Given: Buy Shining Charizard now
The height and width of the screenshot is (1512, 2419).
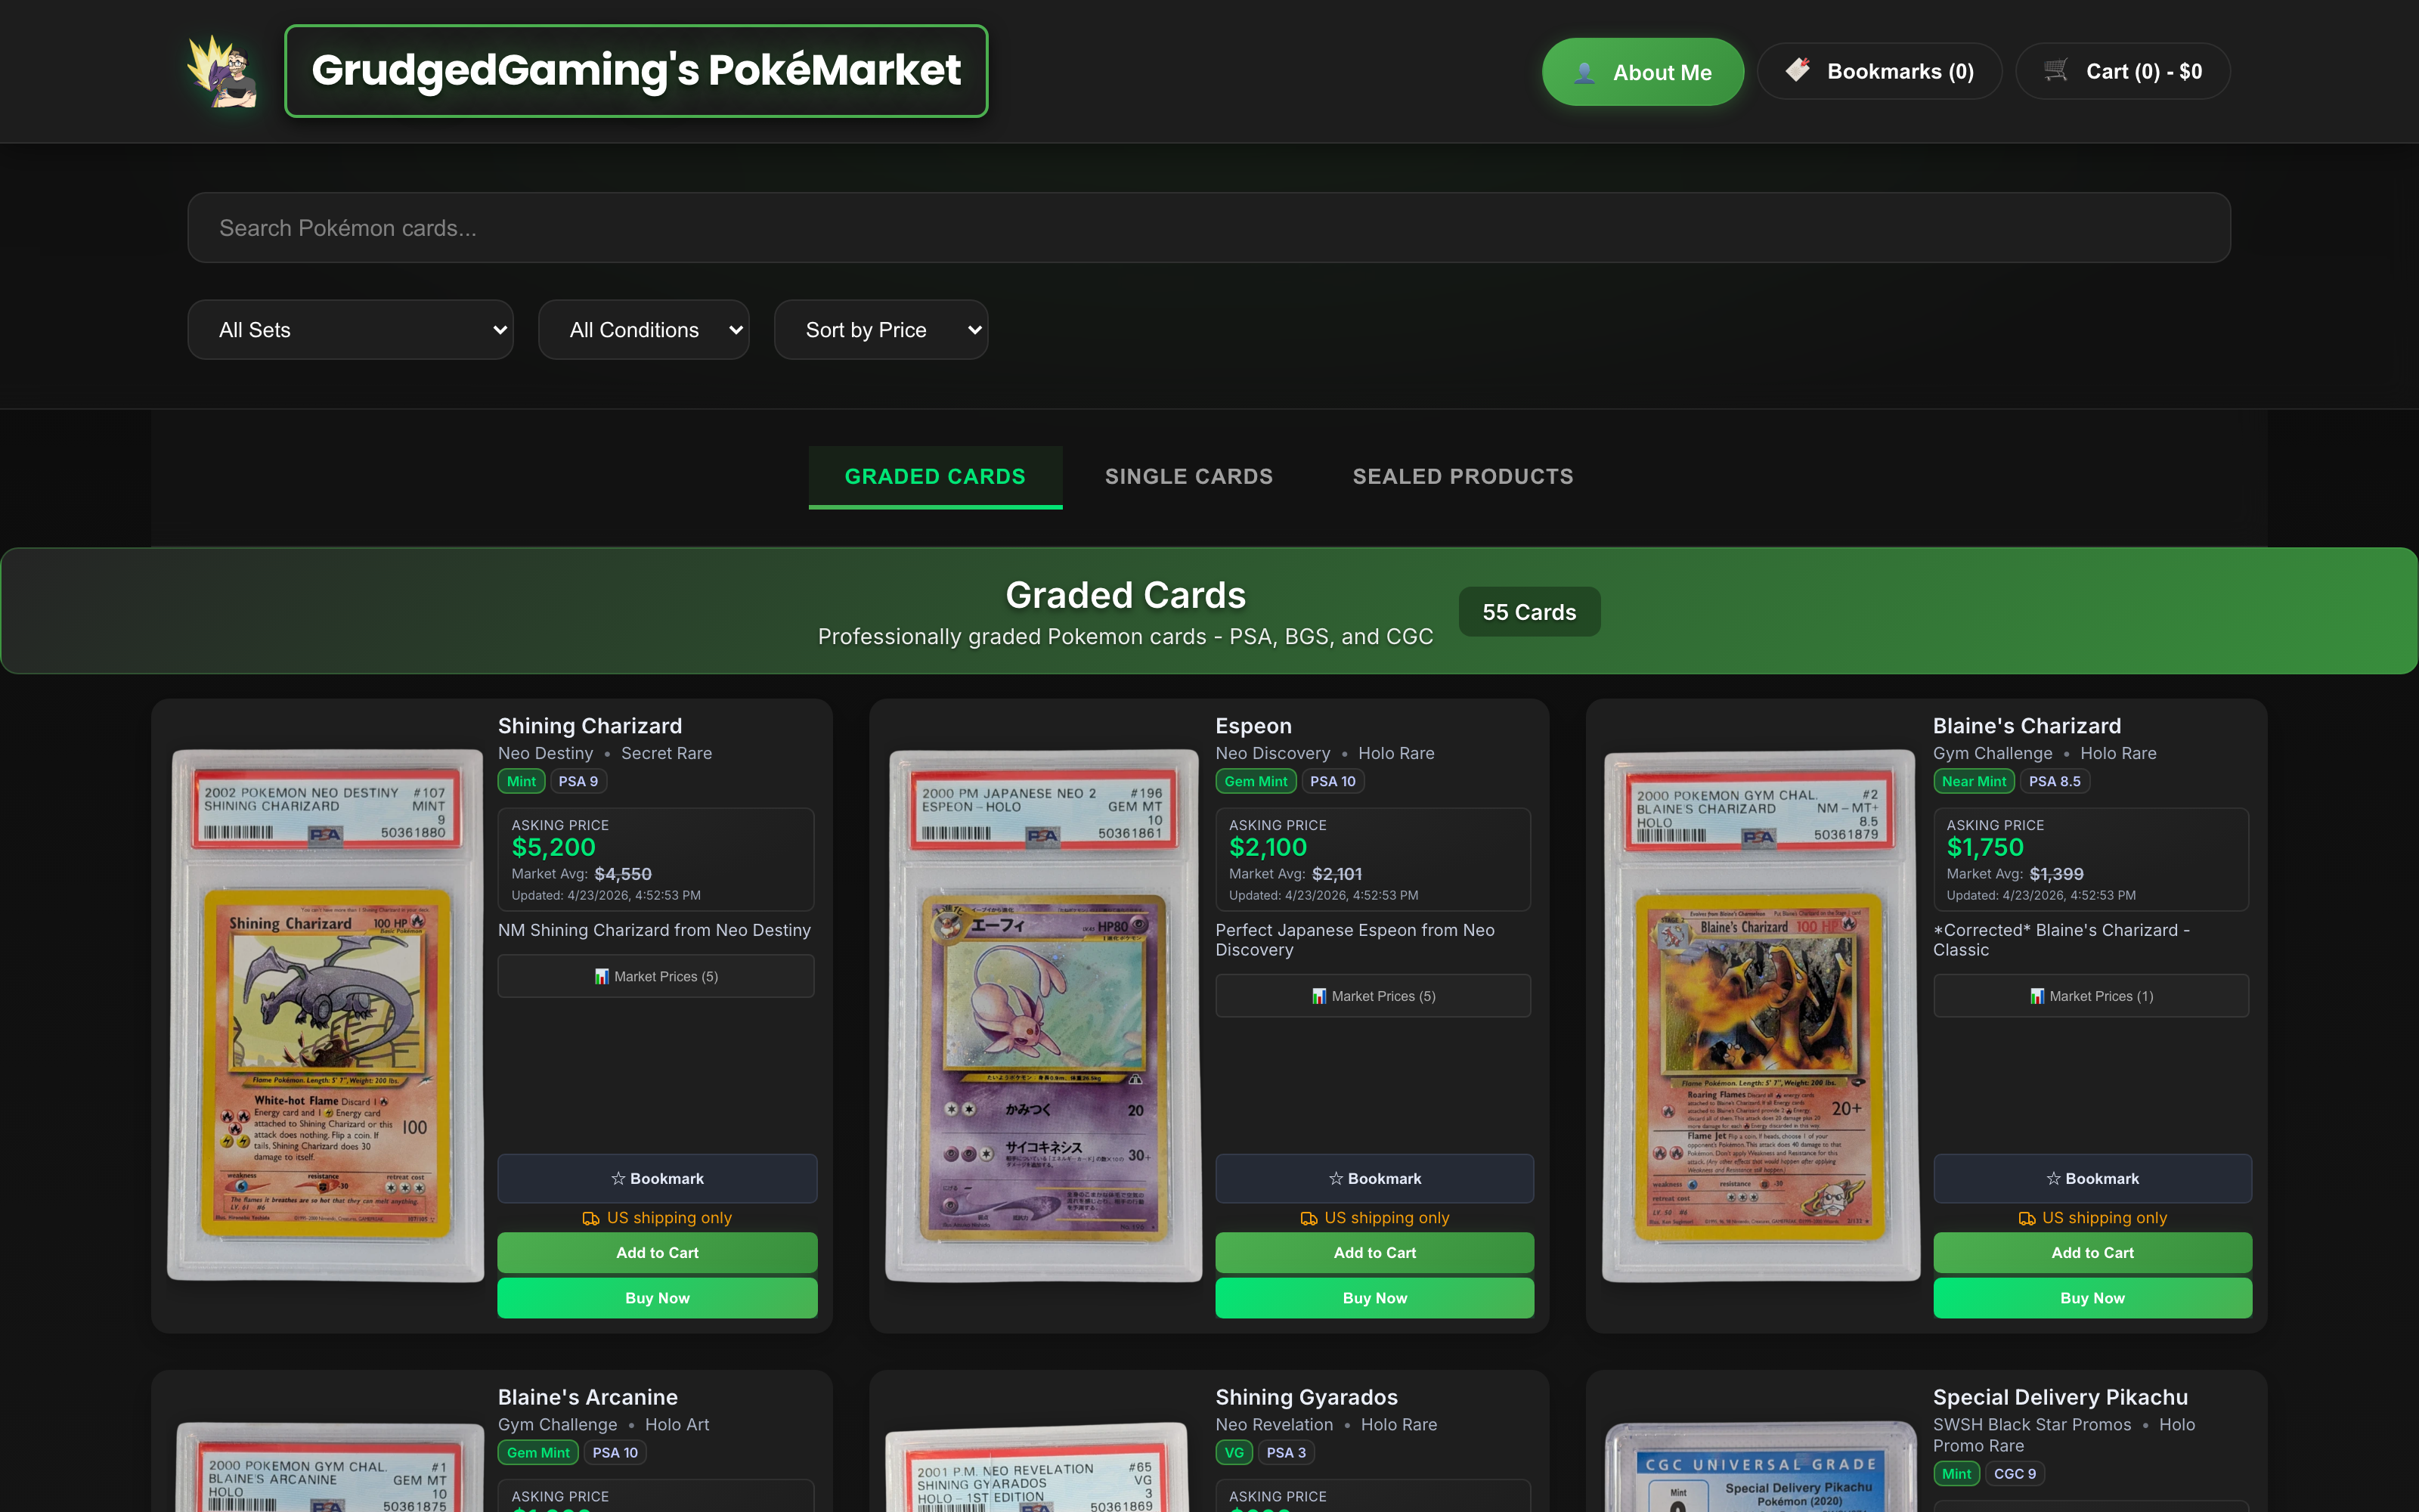Looking at the screenshot, I should (x=657, y=1298).
